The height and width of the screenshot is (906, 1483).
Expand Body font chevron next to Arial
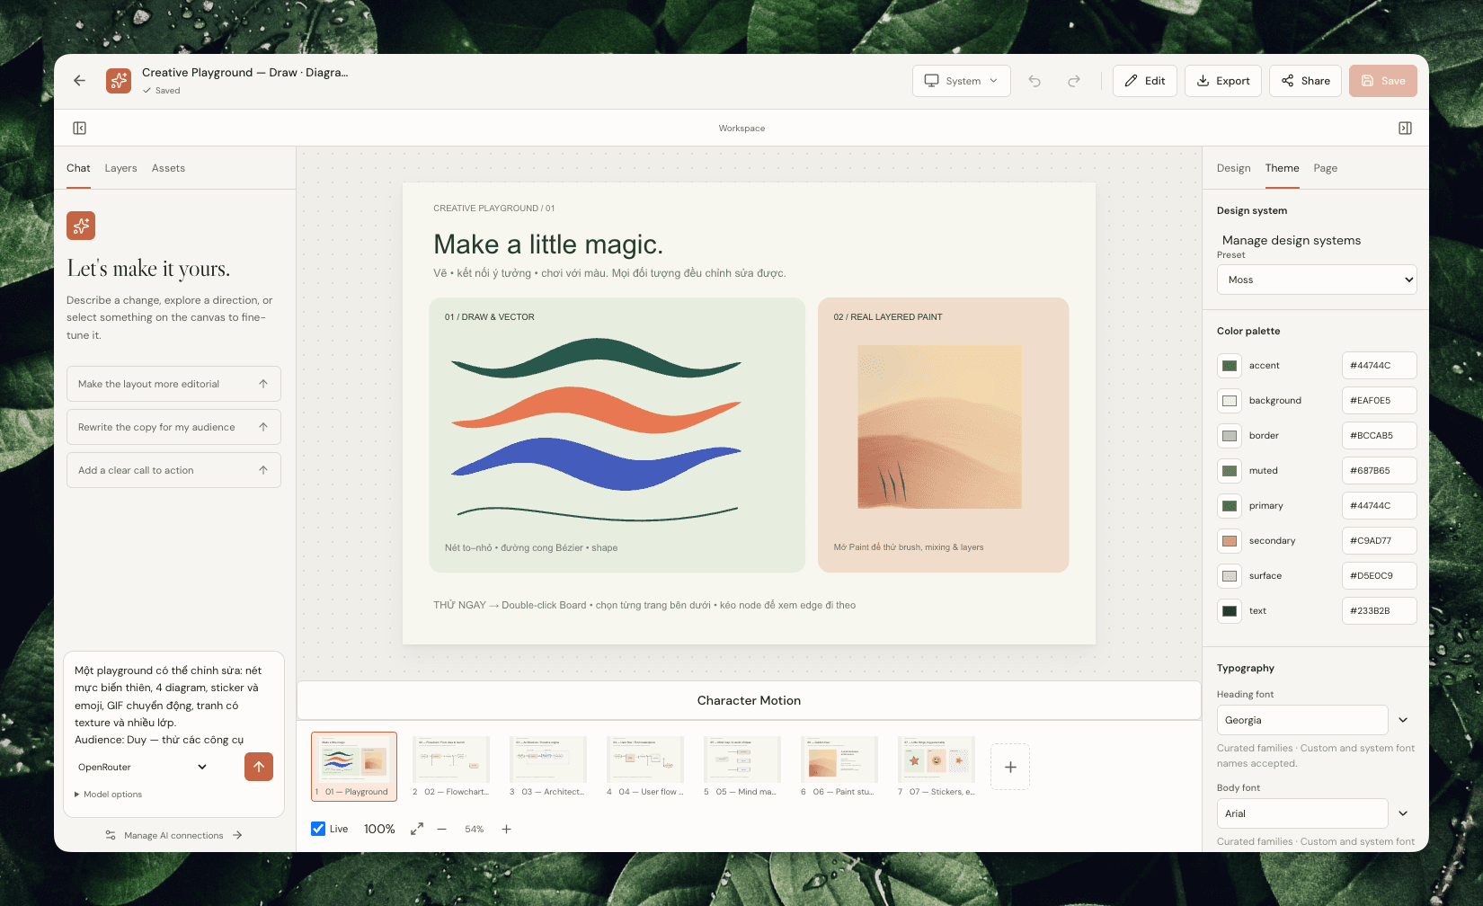pyautogui.click(x=1403, y=813)
